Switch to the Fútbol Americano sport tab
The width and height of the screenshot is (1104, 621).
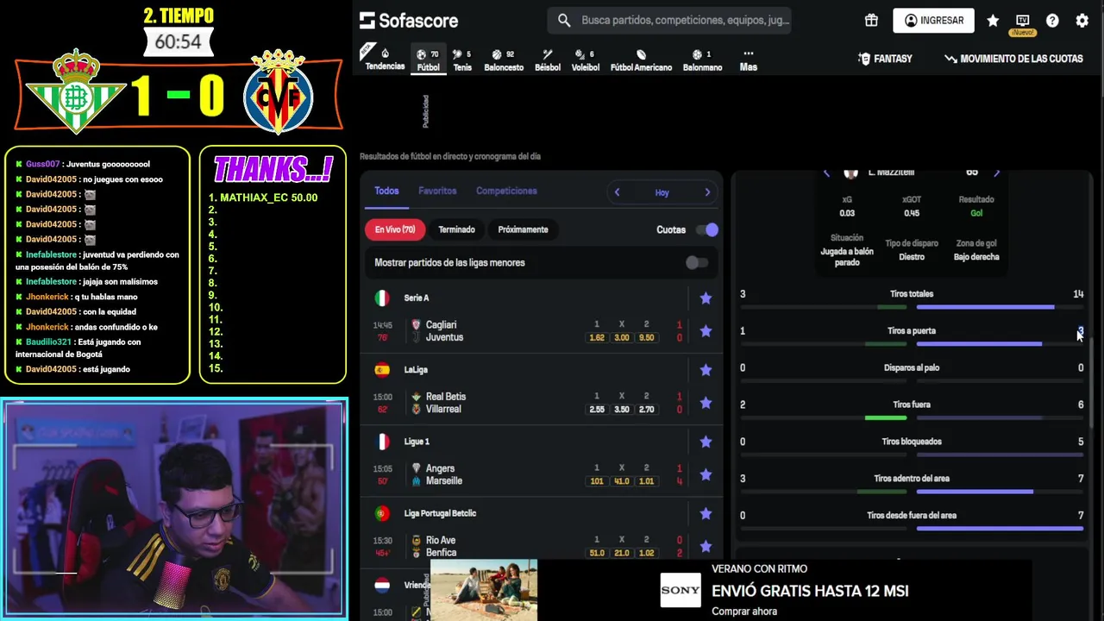point(641,60)
